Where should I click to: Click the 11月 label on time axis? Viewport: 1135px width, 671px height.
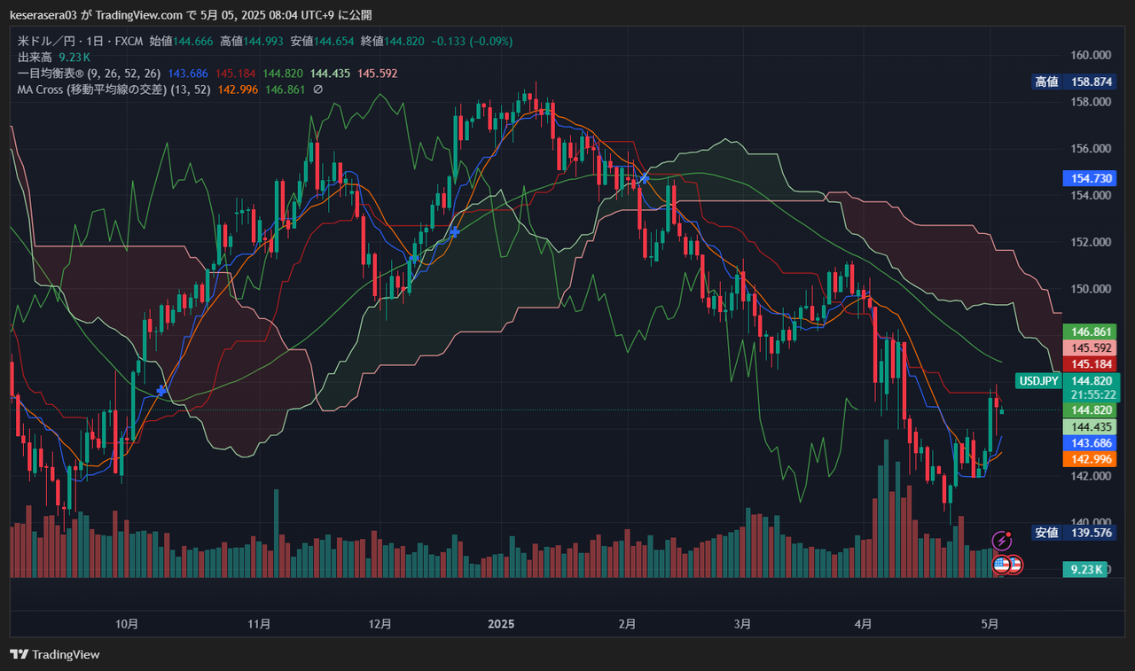(260, 624)
